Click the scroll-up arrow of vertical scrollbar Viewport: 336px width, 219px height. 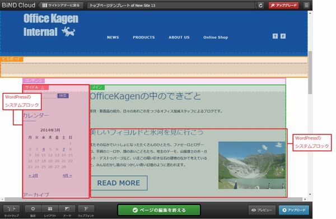tap(310, 13)
